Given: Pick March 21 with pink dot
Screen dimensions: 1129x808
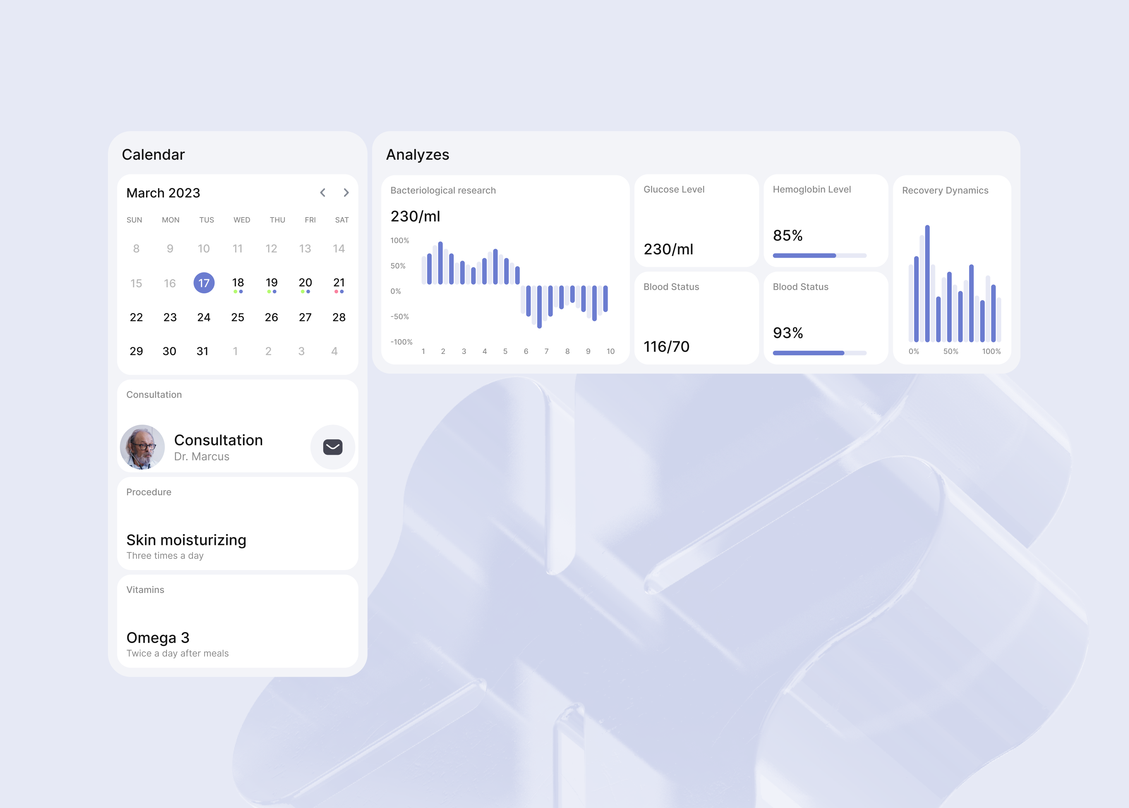Looking at the screenshot, I should 339,283.
